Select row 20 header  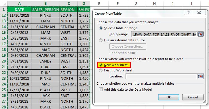click(x=4, y=61)
